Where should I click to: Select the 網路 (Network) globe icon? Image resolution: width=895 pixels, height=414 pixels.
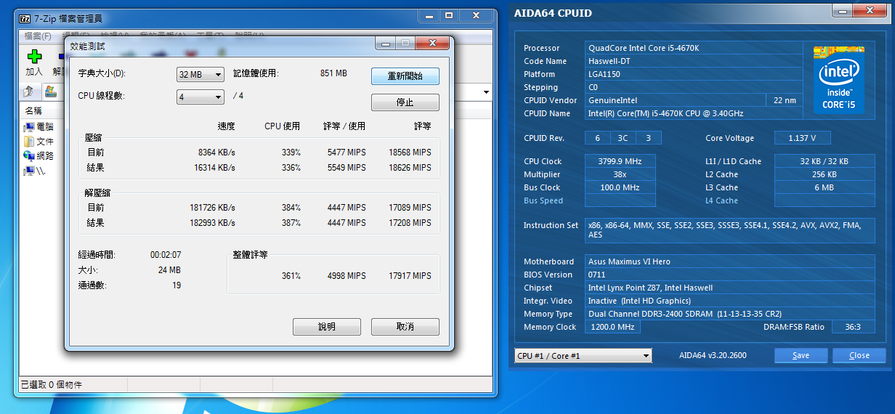28,155
